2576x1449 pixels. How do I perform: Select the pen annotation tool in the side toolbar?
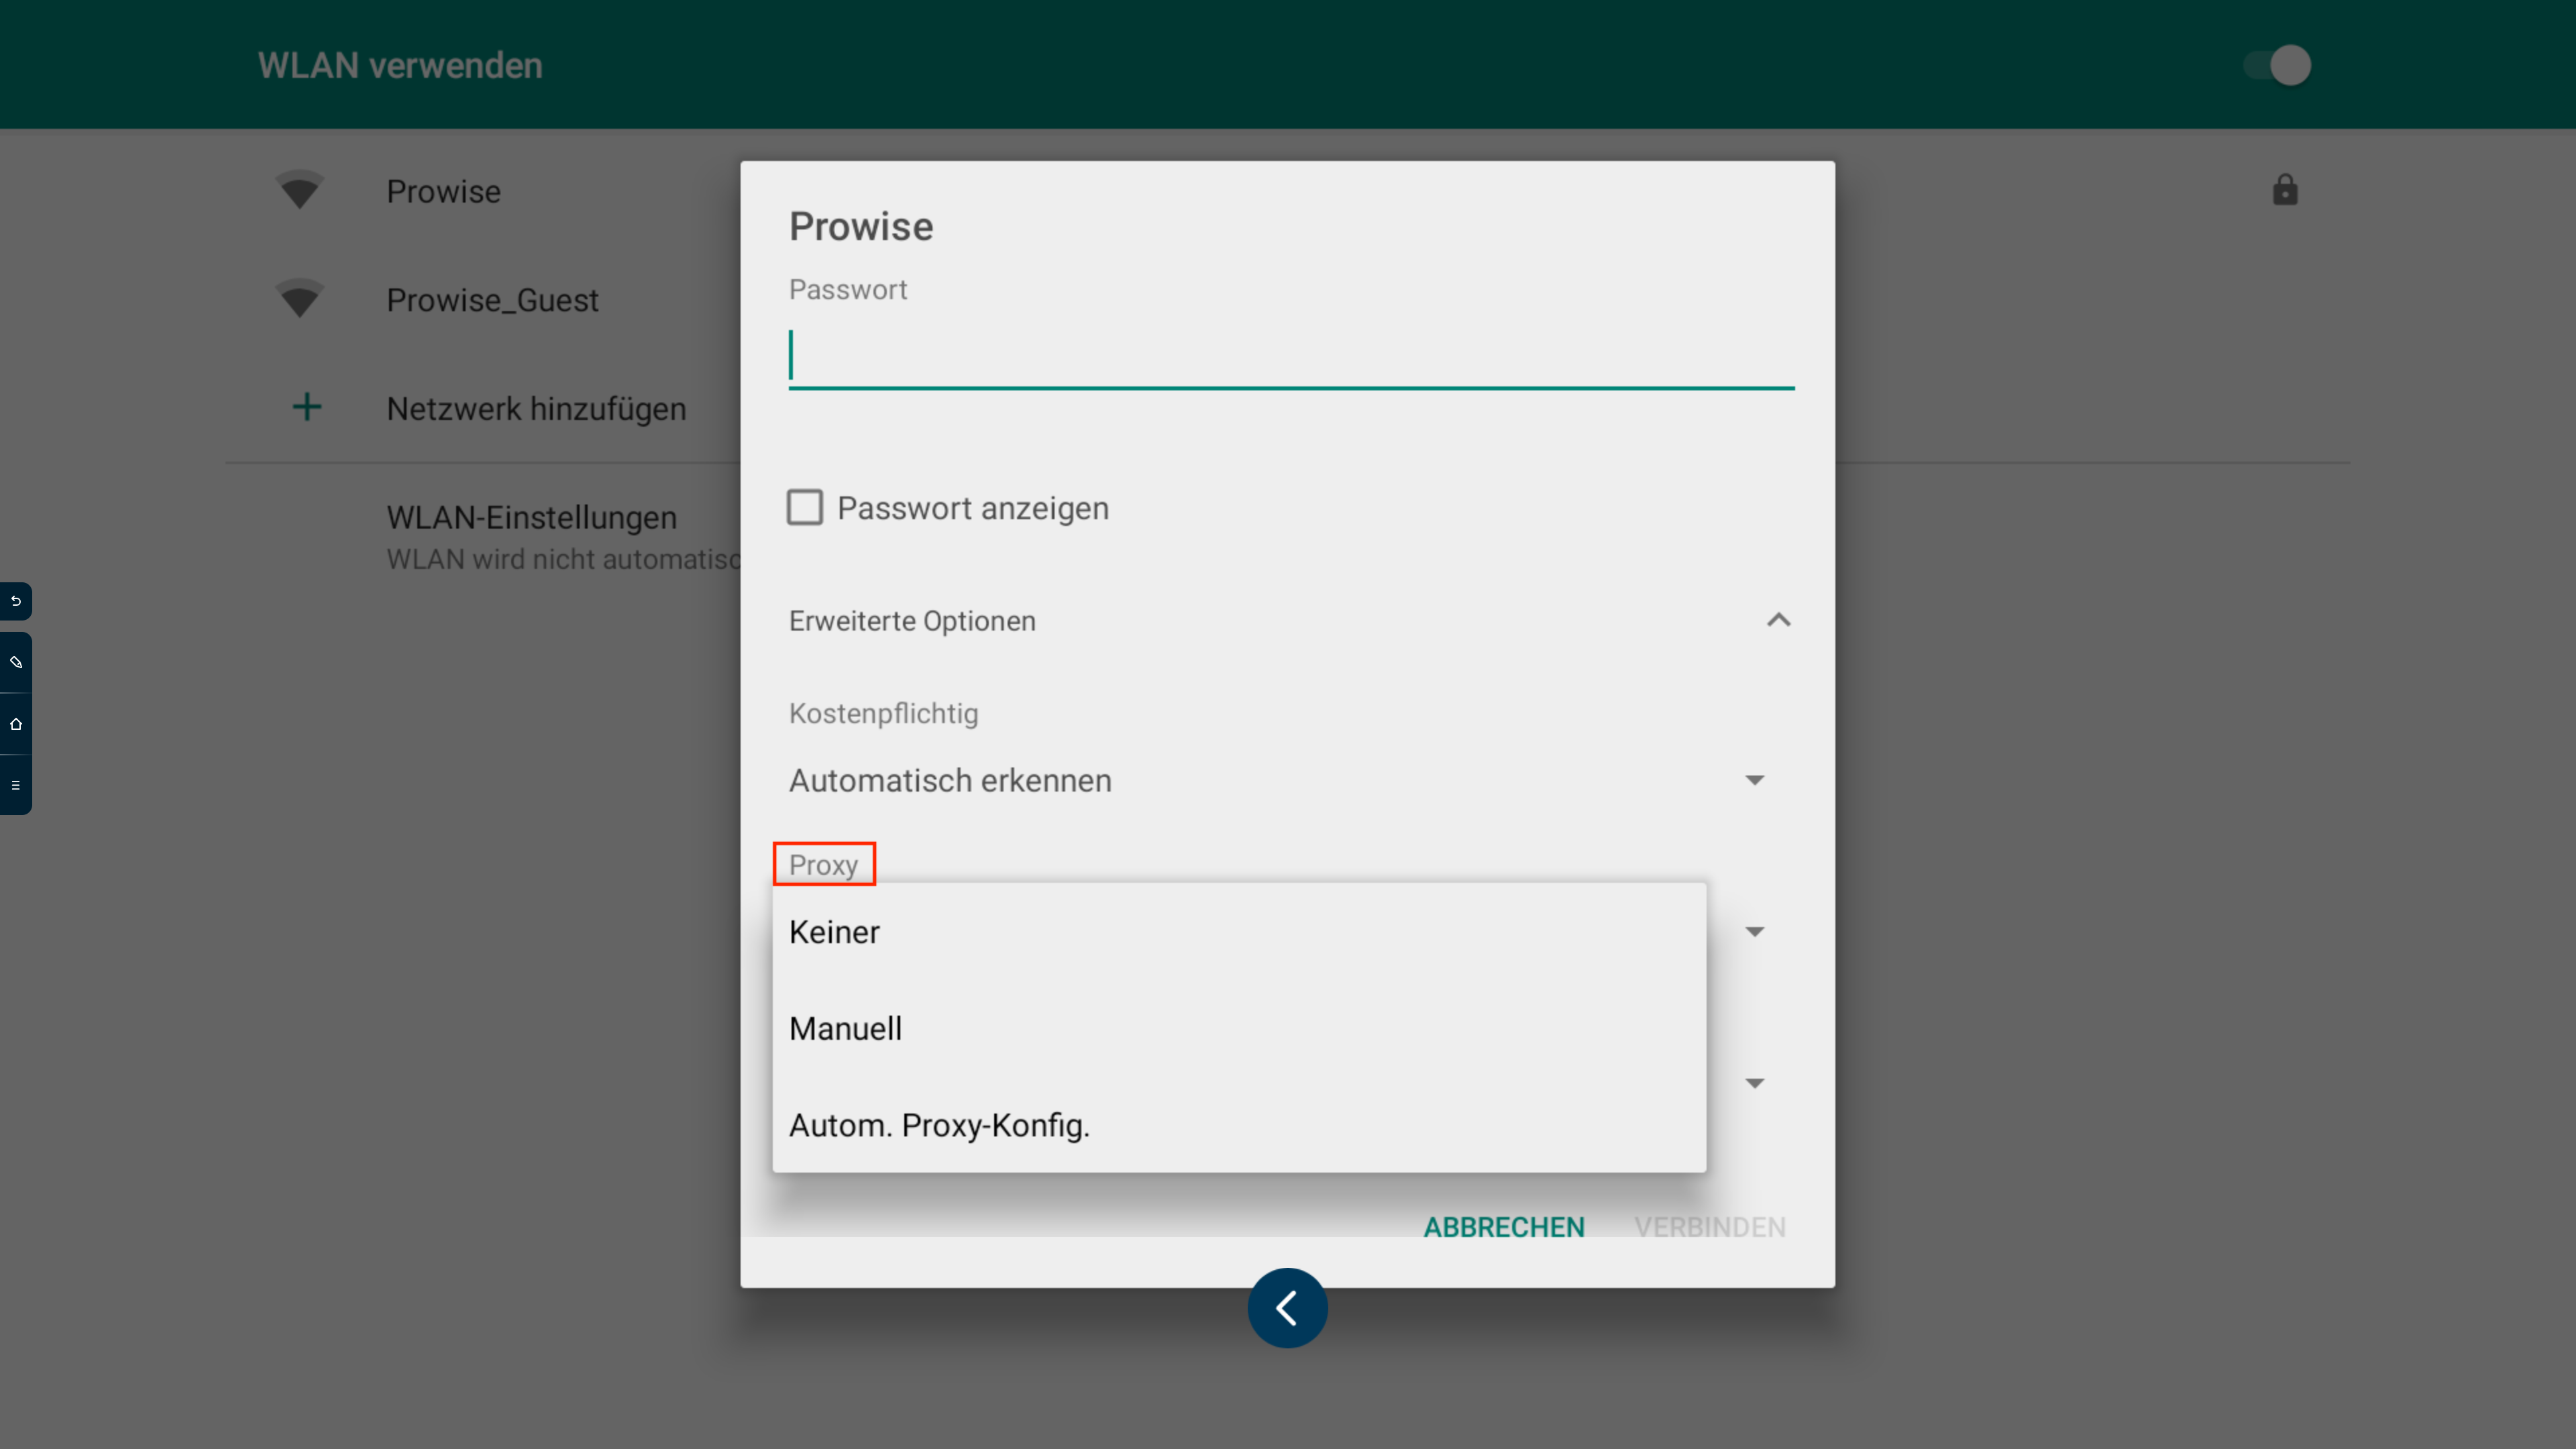[x=16, y=662]
